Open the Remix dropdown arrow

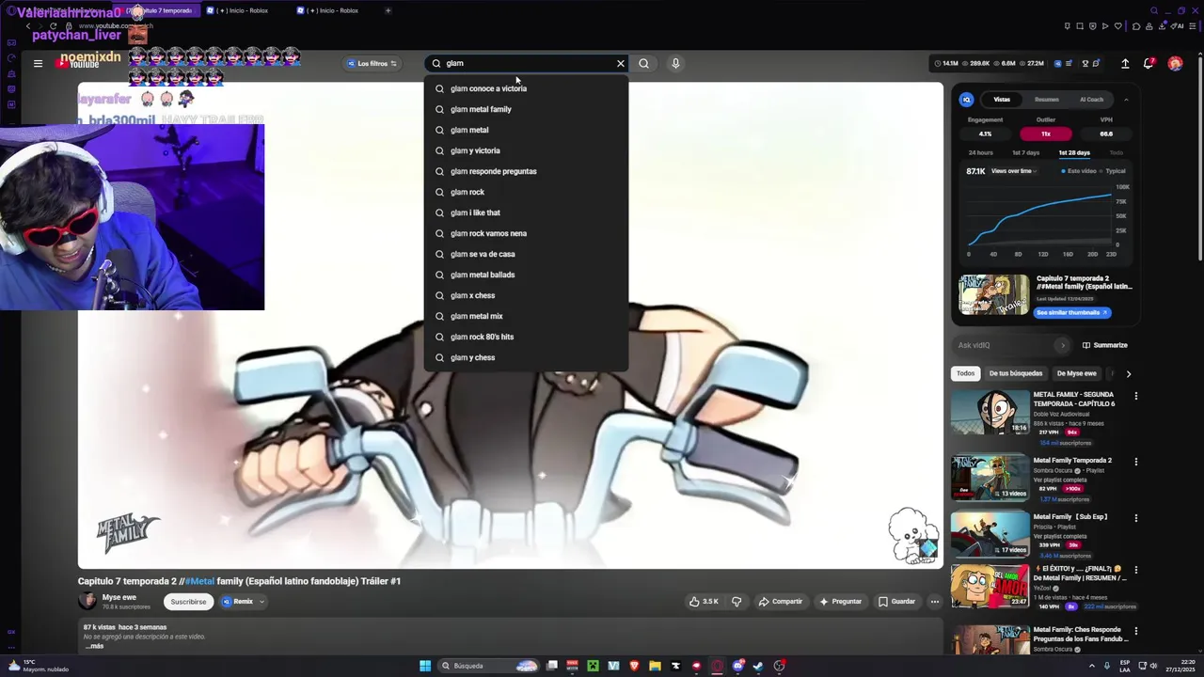point(261,602)
